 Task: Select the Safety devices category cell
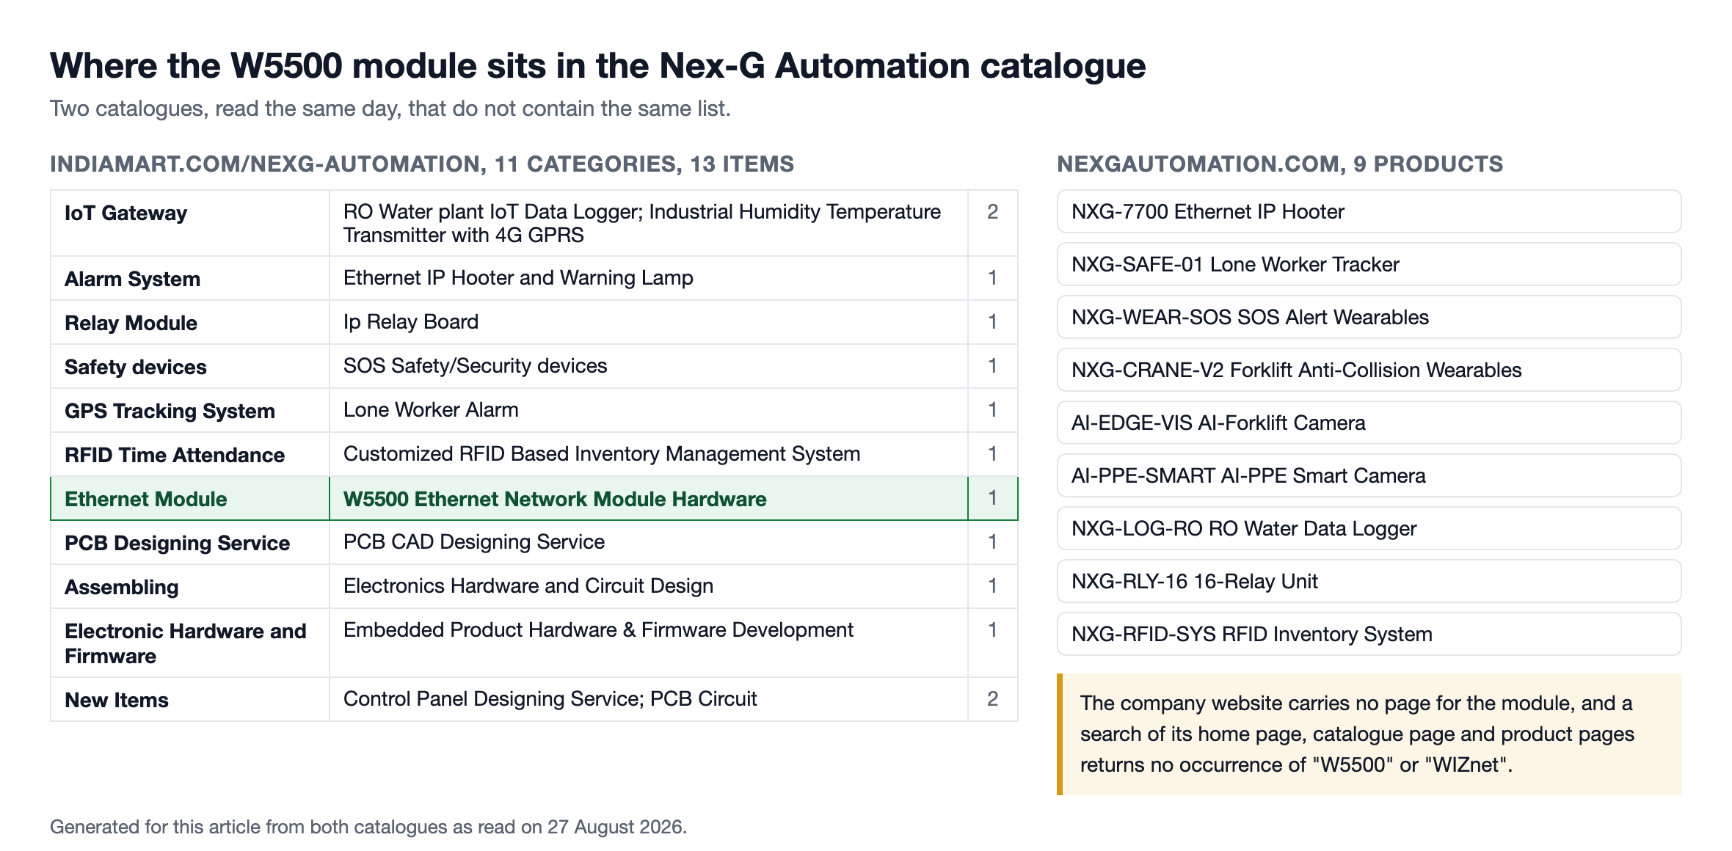pyautogui.click(x=190, y=366)
